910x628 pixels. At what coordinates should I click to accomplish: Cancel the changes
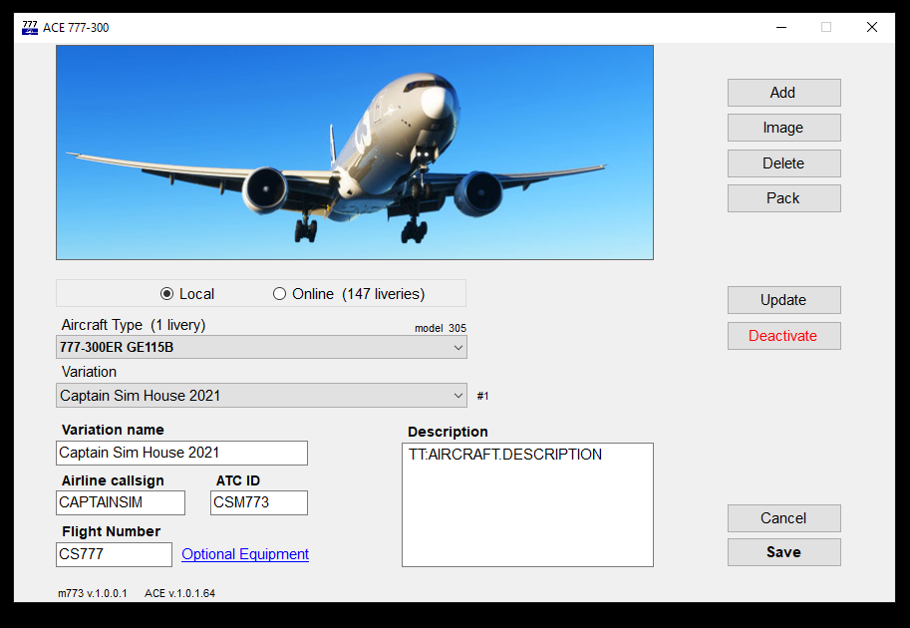tap(783, 518)
